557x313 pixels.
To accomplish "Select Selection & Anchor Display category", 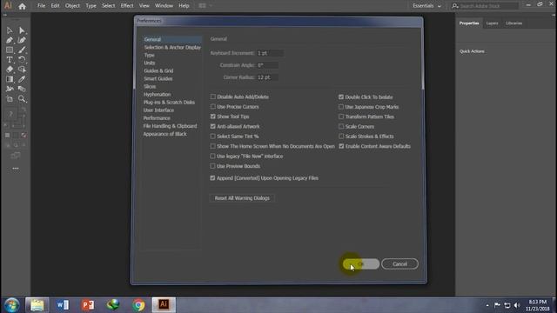I will coord(172,47).
